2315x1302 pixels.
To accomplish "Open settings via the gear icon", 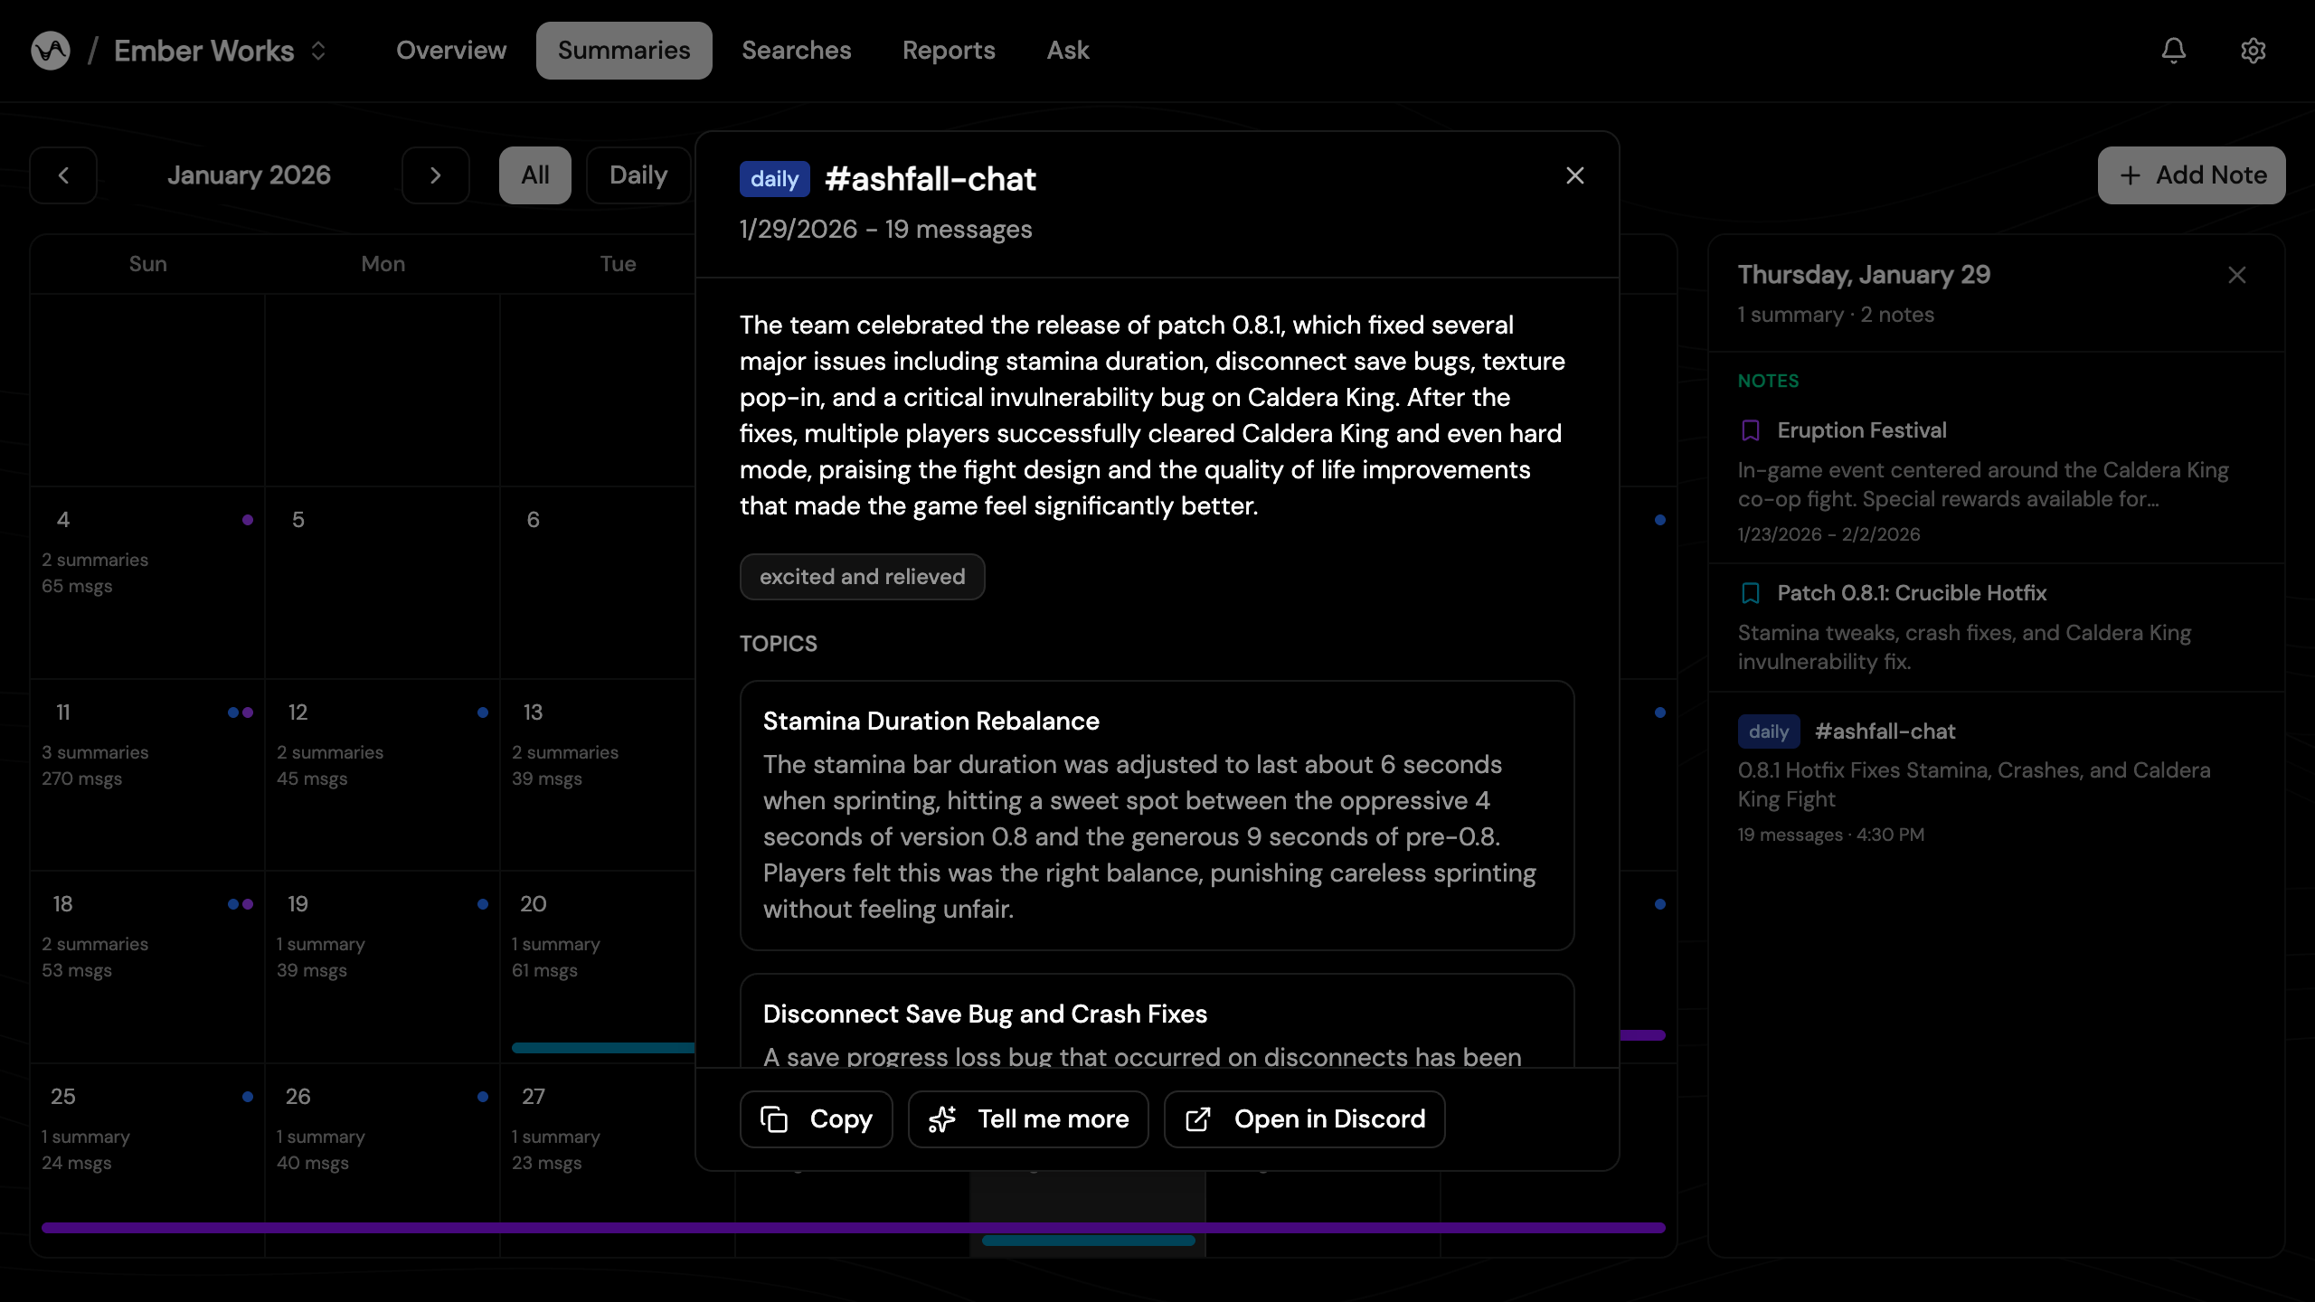I will pyautogui.click(x=2253, y=51).
